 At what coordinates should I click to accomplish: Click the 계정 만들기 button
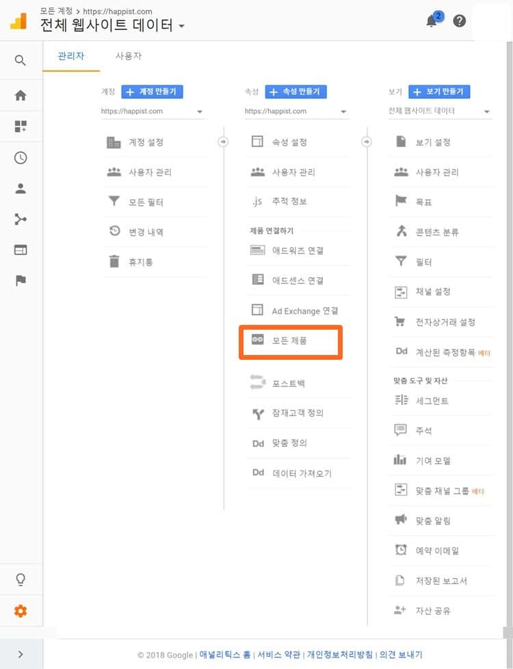pos(152,92)
